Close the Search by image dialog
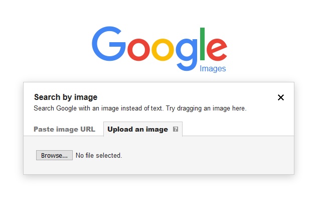 tap(281, 97)
